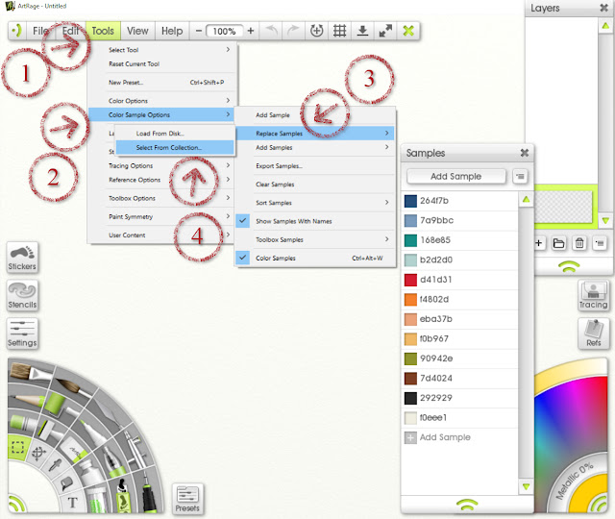615x519 pixels.
Task: Click the canvas positioner icon
Action: point(316,31)
